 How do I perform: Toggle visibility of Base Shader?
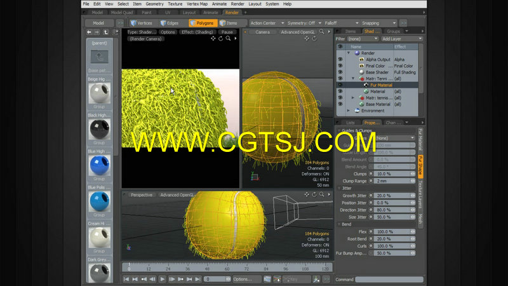tap(340, 72)
